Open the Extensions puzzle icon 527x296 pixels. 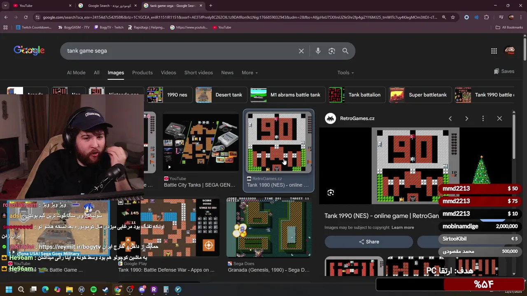click(x=487, y=17)
